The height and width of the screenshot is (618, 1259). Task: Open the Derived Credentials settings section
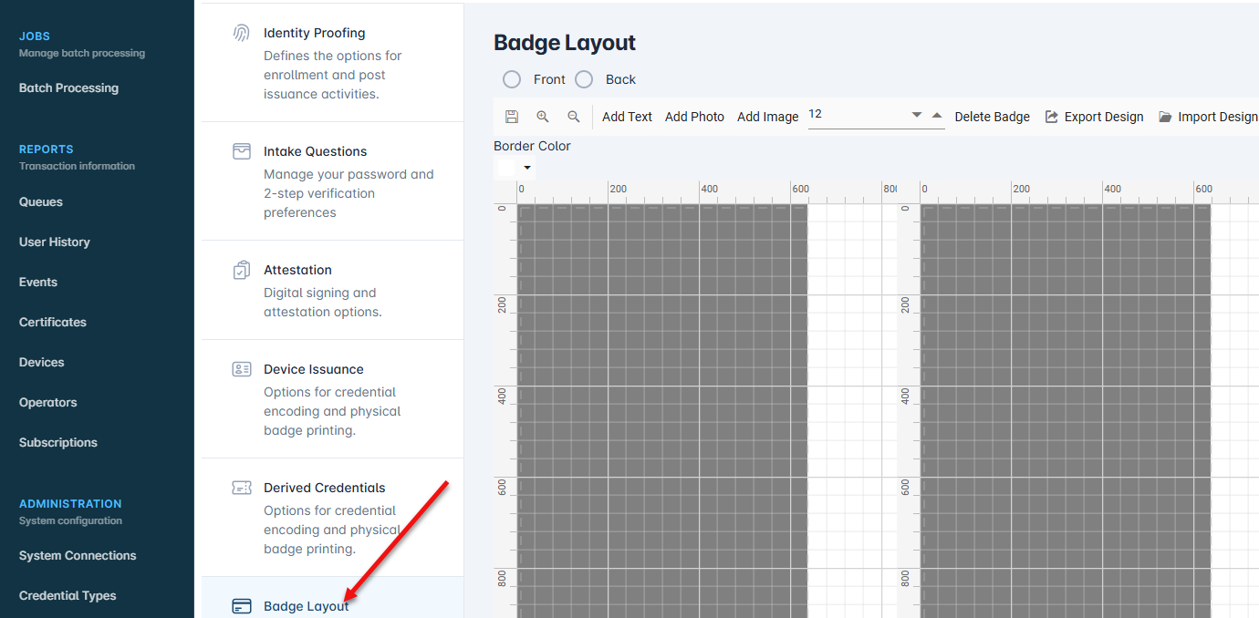click(x=324, y=488)
